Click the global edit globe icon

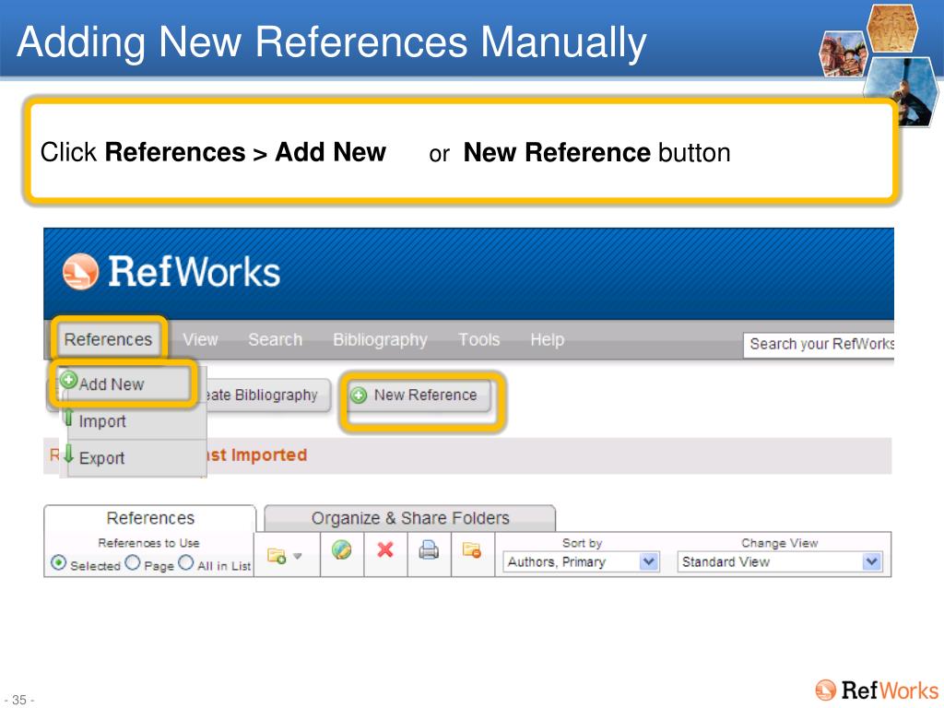341,549
